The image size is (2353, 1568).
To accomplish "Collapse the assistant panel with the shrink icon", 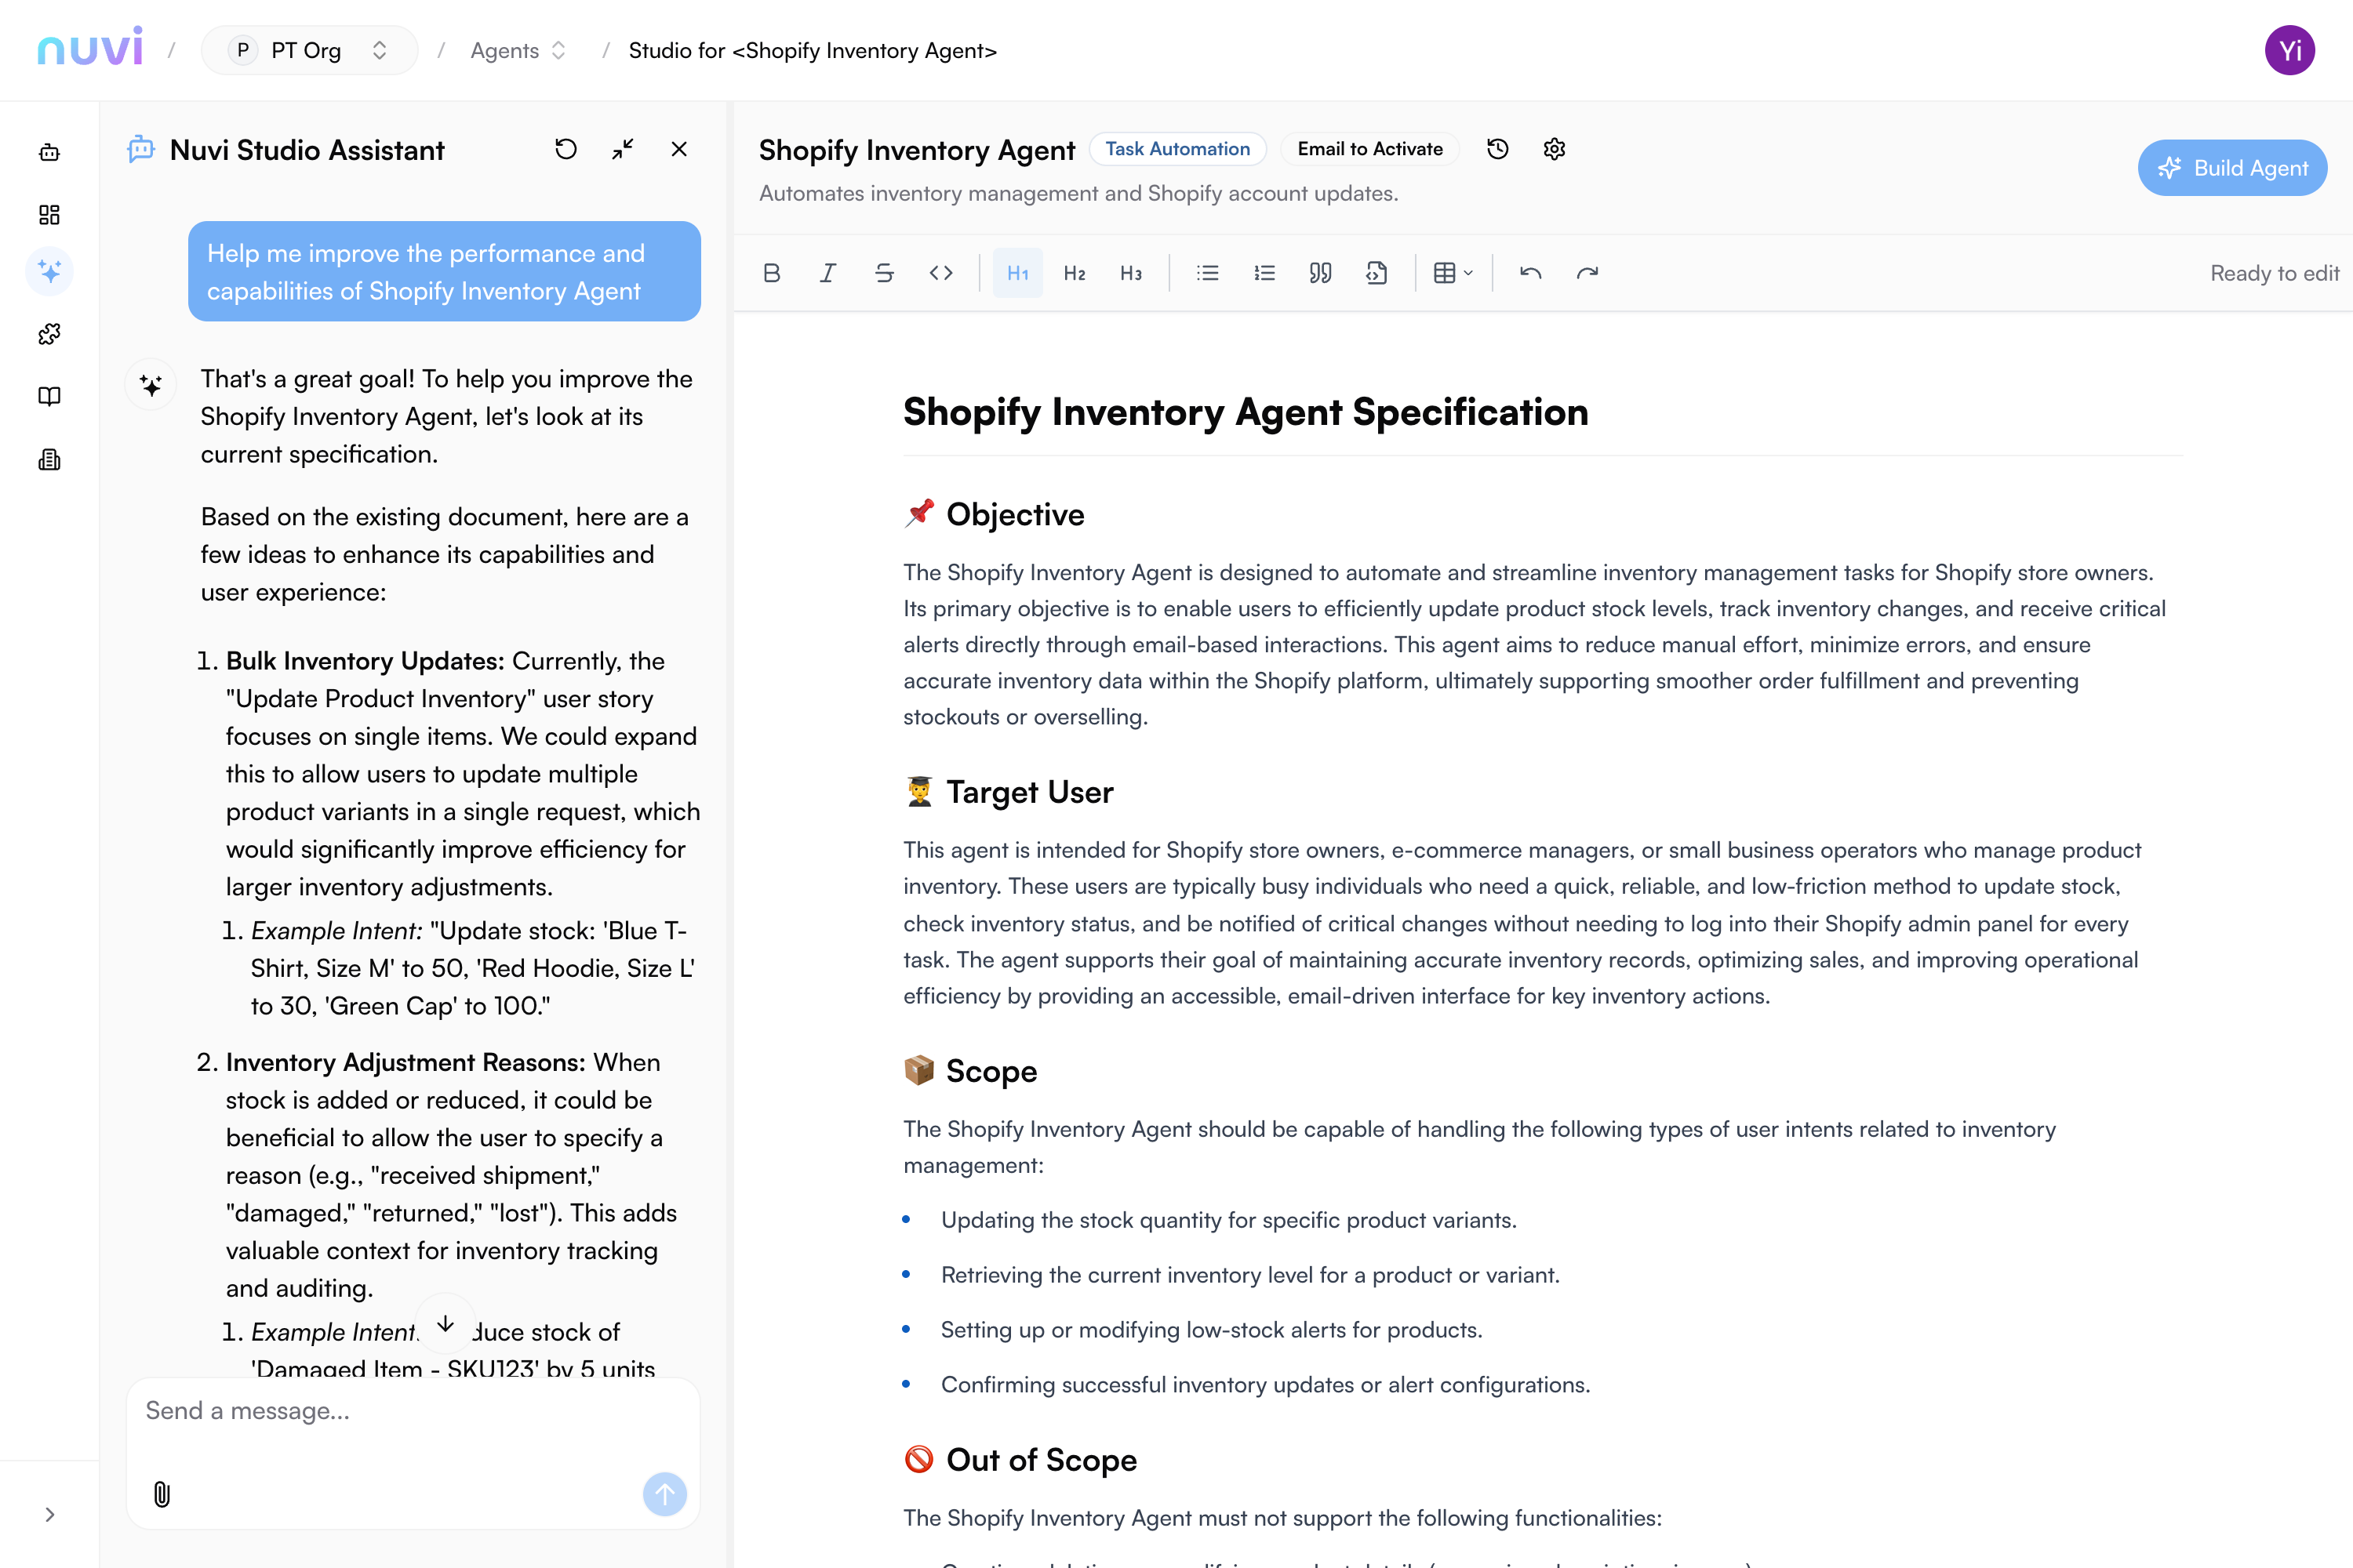I will 622,148.
